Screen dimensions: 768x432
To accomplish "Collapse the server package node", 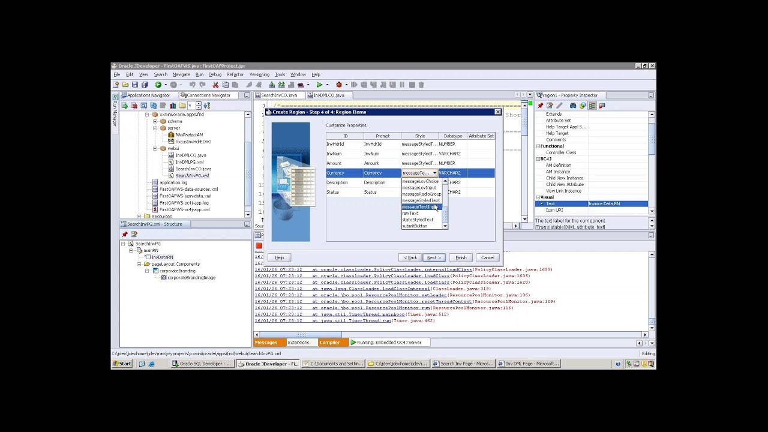I will coord(155,128).
